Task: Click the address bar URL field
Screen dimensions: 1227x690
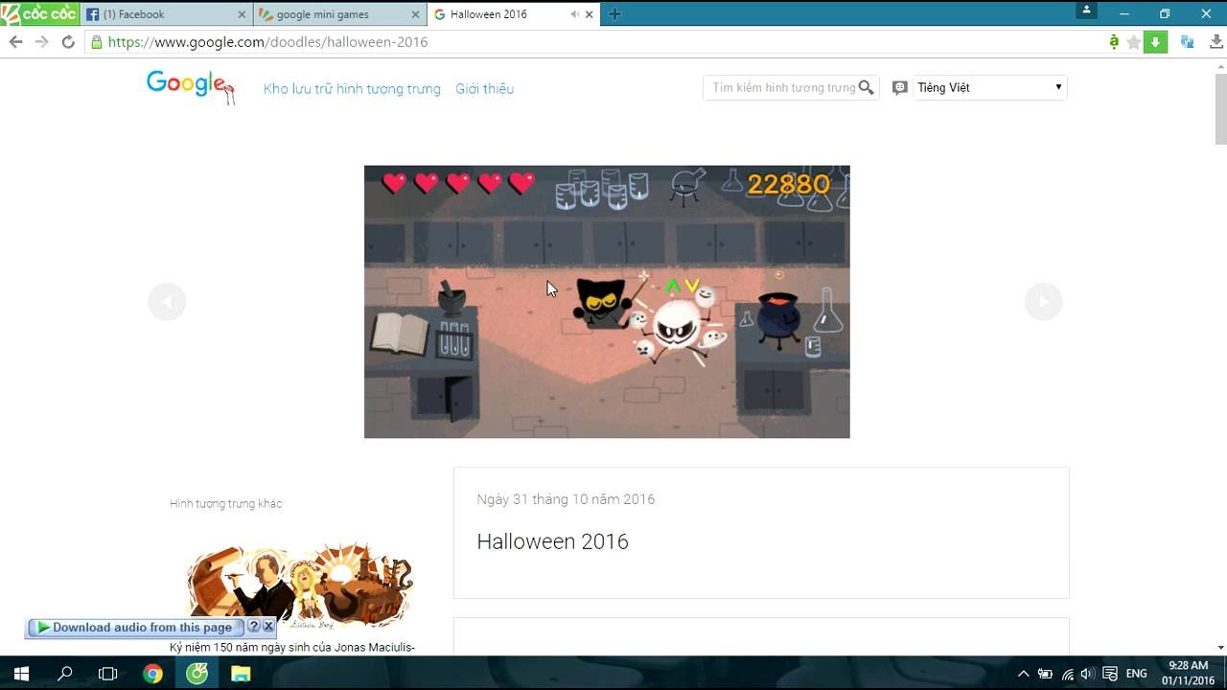Action: [x=594, y=42]
